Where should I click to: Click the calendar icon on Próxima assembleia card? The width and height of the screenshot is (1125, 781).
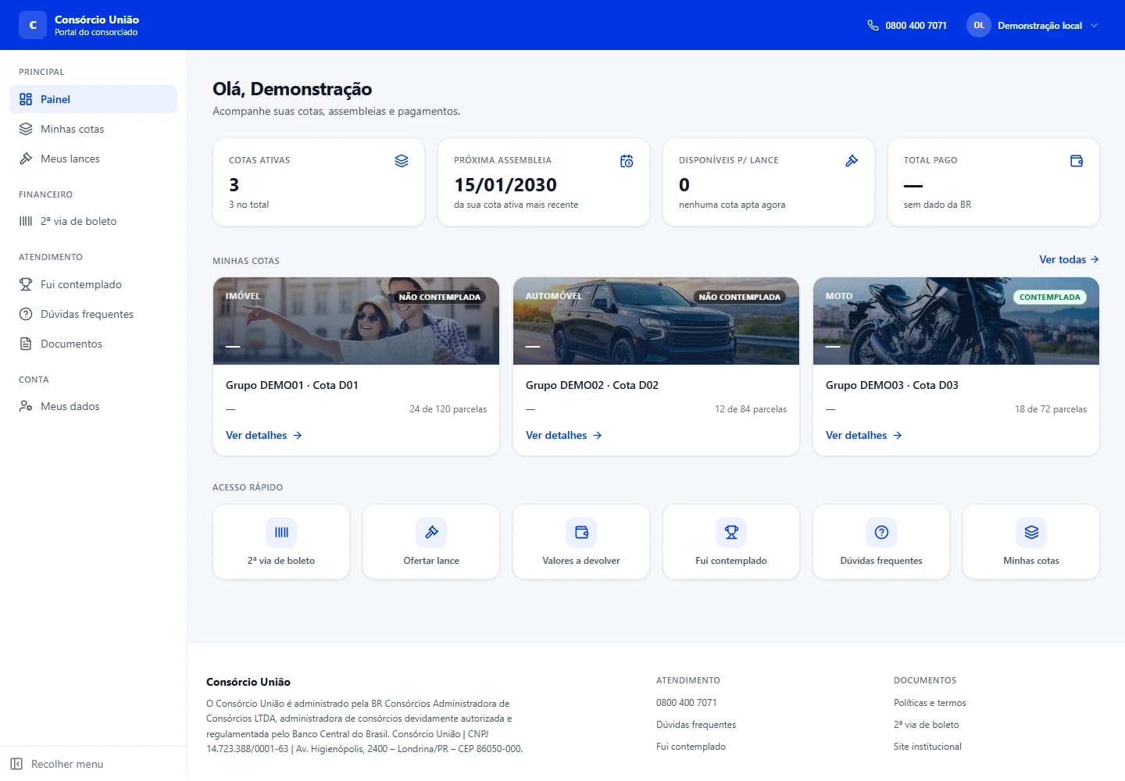(627, 161)
